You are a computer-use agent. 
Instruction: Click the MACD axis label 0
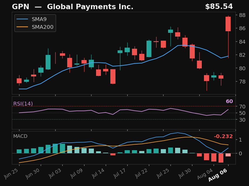click(240, 153)
